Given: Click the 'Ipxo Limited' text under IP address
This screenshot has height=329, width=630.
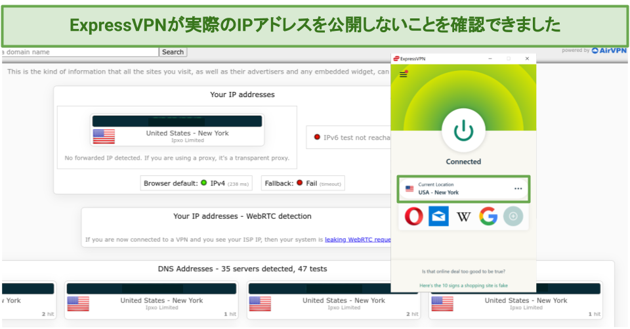Looking at the screenshot, I should point(188,141).
